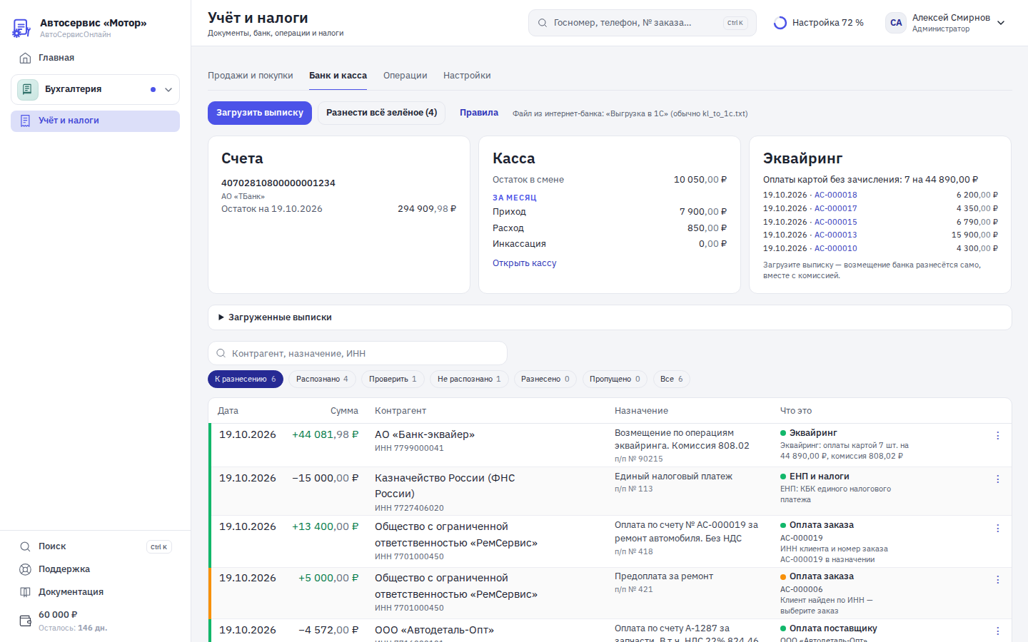Image resolution: width=1028 pixels, height=642 pixels.
Task: Click the Контрагент, назначение, ИНН search field
Action: [x=358, y=353]
